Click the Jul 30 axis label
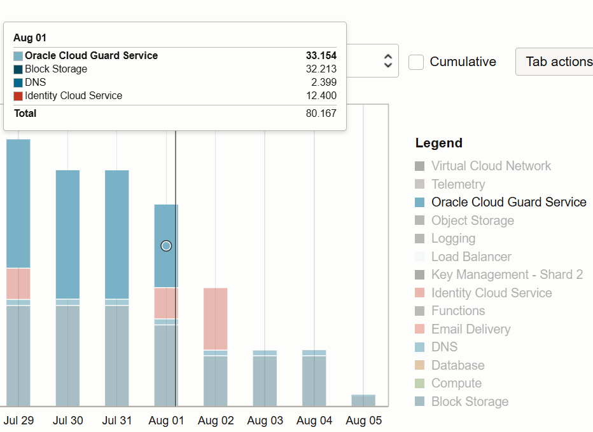Image resolution: width=593 pixels, height=432 pixels. 67,421
